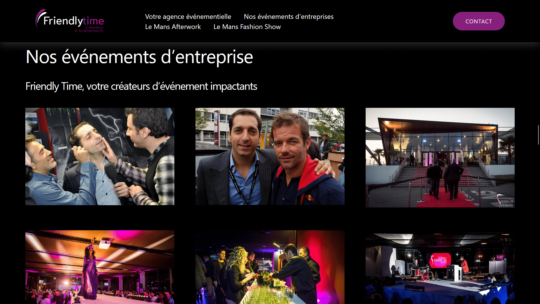This screenshot has width=540, height=304.
Task: Open photo of red carpet building entrance
Action: coord(440,158)
